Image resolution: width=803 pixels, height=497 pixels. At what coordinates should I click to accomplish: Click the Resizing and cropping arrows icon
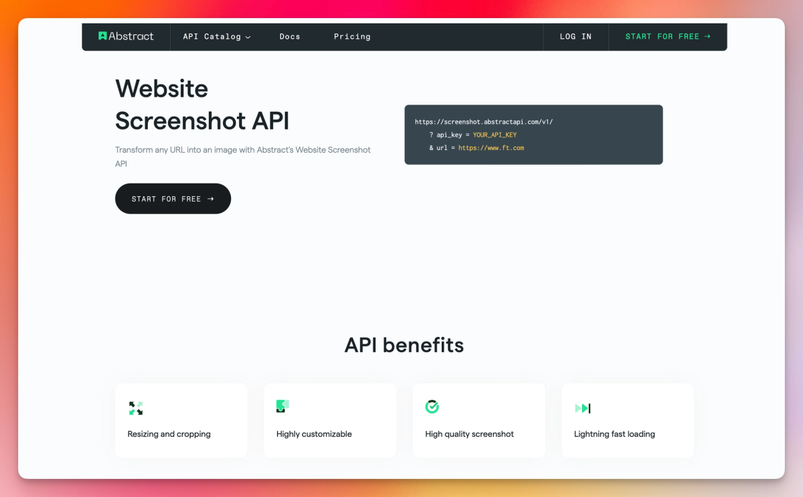point(136,408)
